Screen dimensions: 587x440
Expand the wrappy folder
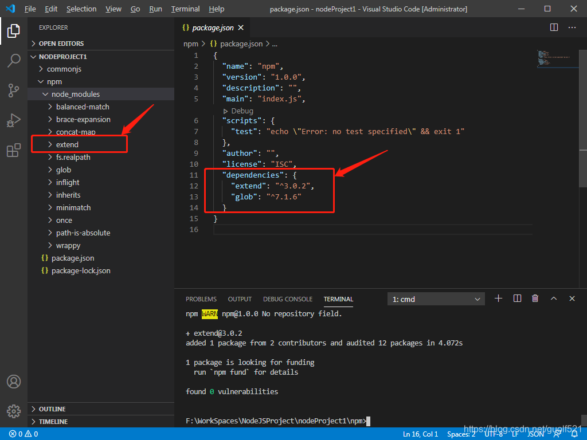[101, 245]
